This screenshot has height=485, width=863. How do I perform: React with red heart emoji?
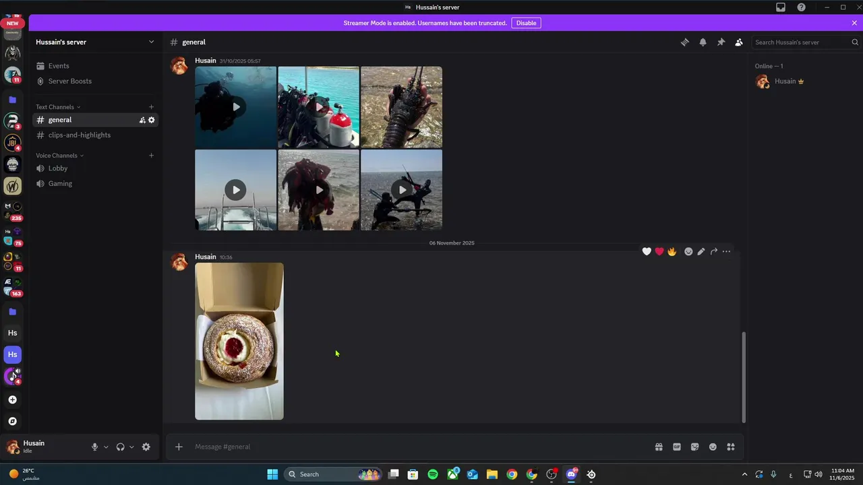(x=659, y=251)
